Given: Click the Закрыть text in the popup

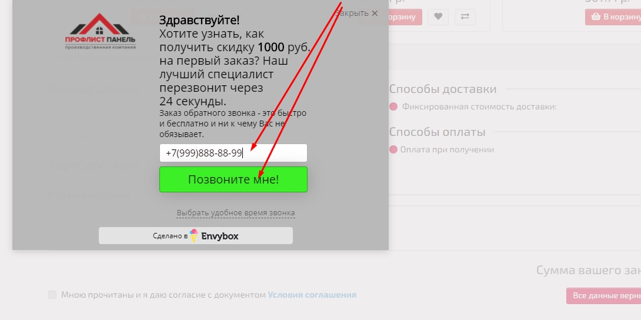Looking at the screenshot, I should [x=352, y=13].
